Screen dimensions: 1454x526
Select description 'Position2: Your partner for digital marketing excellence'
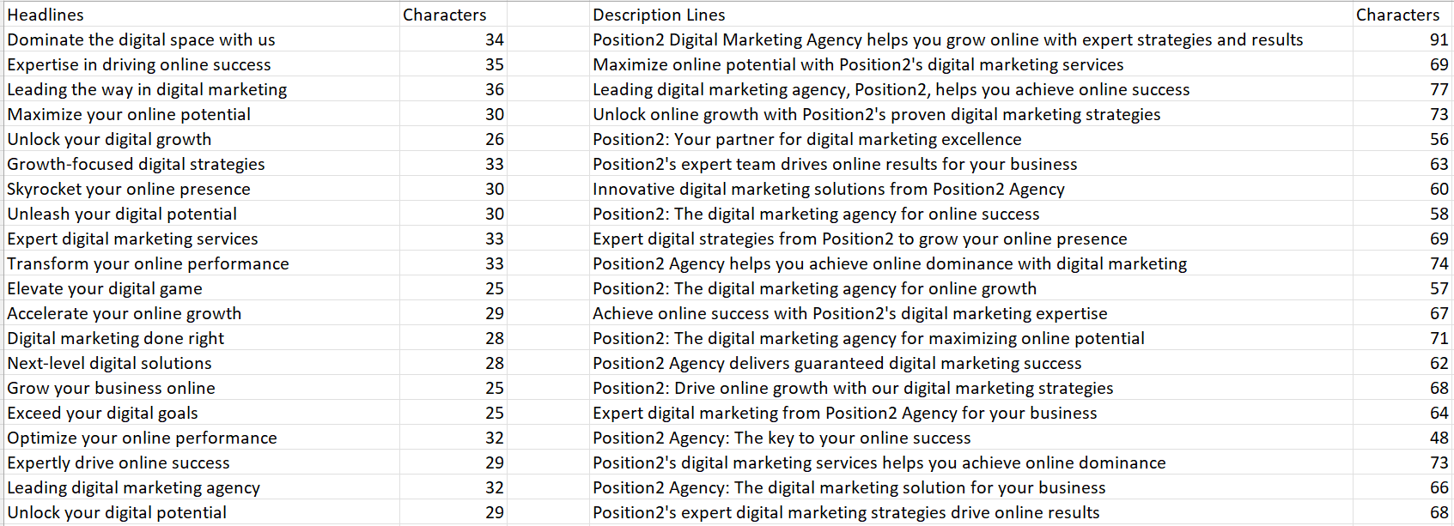(x=971, y=139)
